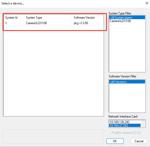The image size is (150, 147).
Task: Select Camera\LDX100 entry in the device list
Action: point(36,23)
